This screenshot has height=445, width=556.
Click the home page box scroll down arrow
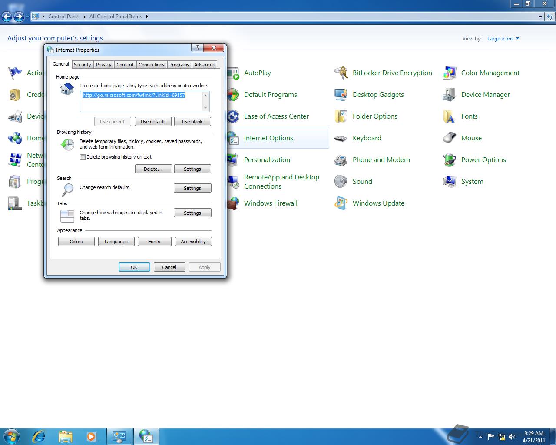pyautogui.click(x=206, y=108)
